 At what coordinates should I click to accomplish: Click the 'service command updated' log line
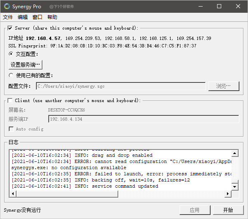tap(85, 186)
